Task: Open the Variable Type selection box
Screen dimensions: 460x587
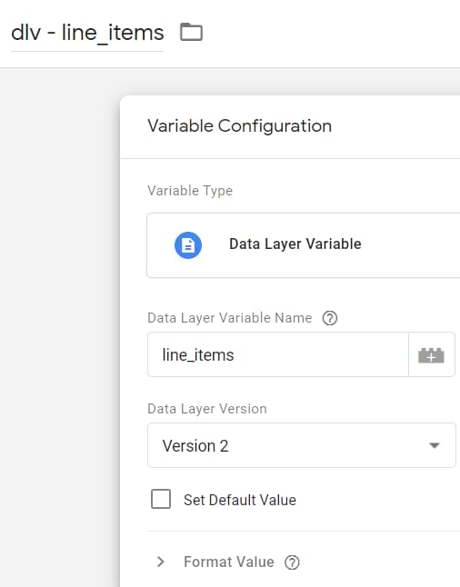Action: [304, 245]
